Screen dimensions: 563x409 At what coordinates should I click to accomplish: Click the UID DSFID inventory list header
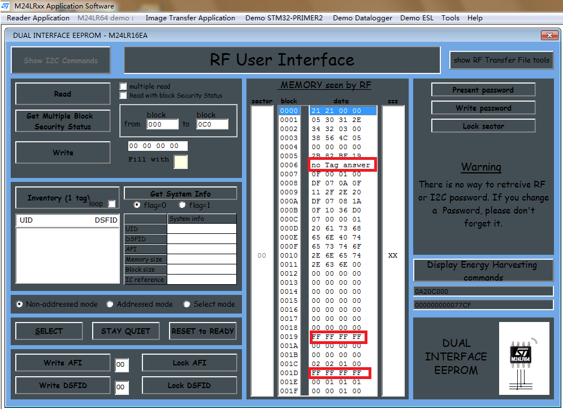(x=68, y=220)
